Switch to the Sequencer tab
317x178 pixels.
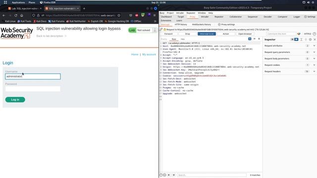[x=253, y=17]
